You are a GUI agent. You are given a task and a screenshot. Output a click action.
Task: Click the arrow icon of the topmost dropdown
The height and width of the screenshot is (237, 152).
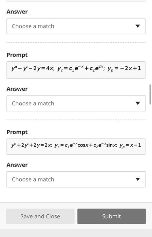(138, 26)
